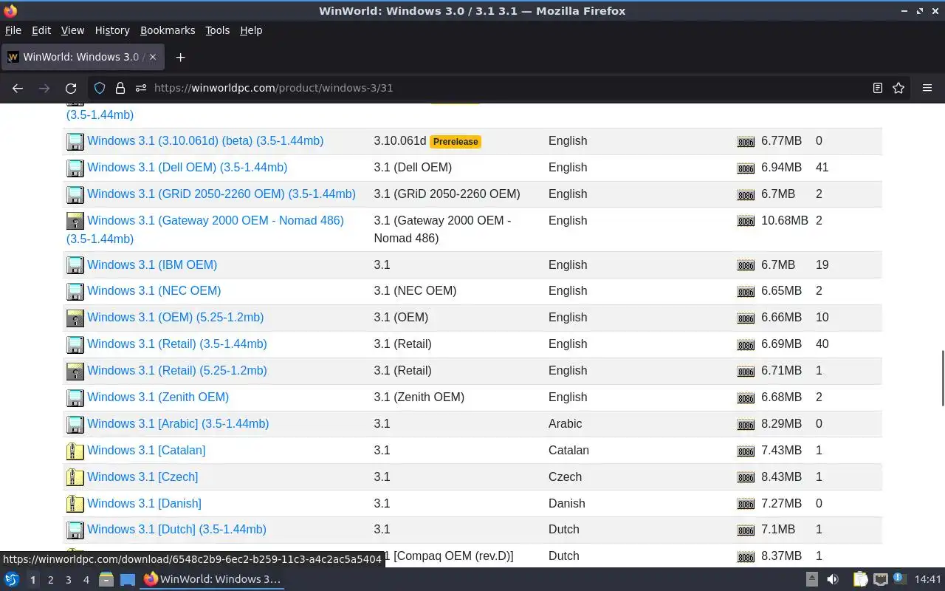Open the Firefox hamburger menu
The image size is (945, 591).
tap(927, 88)
